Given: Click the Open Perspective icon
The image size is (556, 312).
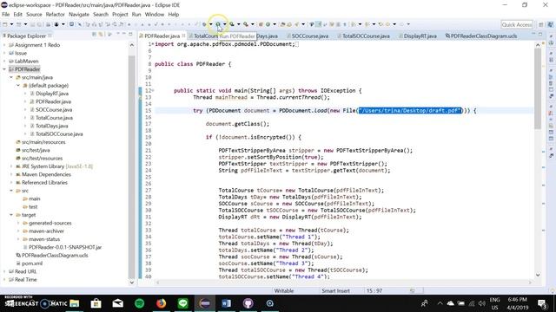Looking at the screenshot, I should [540, 24].
